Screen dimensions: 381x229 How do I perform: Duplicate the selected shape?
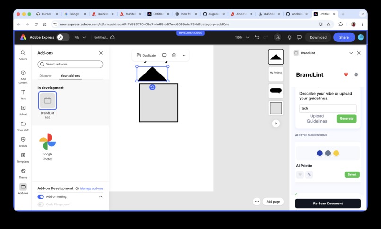click(x=146, y=55)
